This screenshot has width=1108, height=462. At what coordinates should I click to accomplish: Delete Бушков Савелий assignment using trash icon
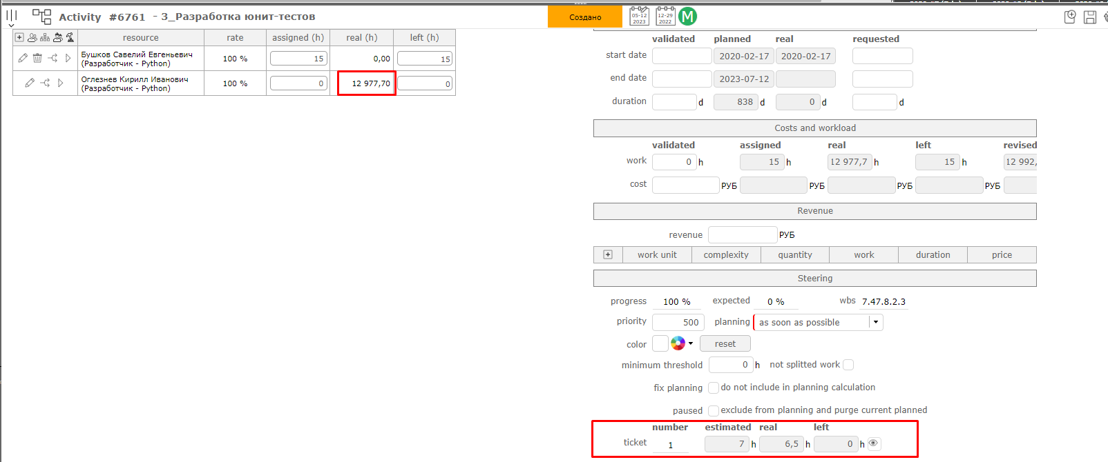pyautogui.click(x=37, y=59)
